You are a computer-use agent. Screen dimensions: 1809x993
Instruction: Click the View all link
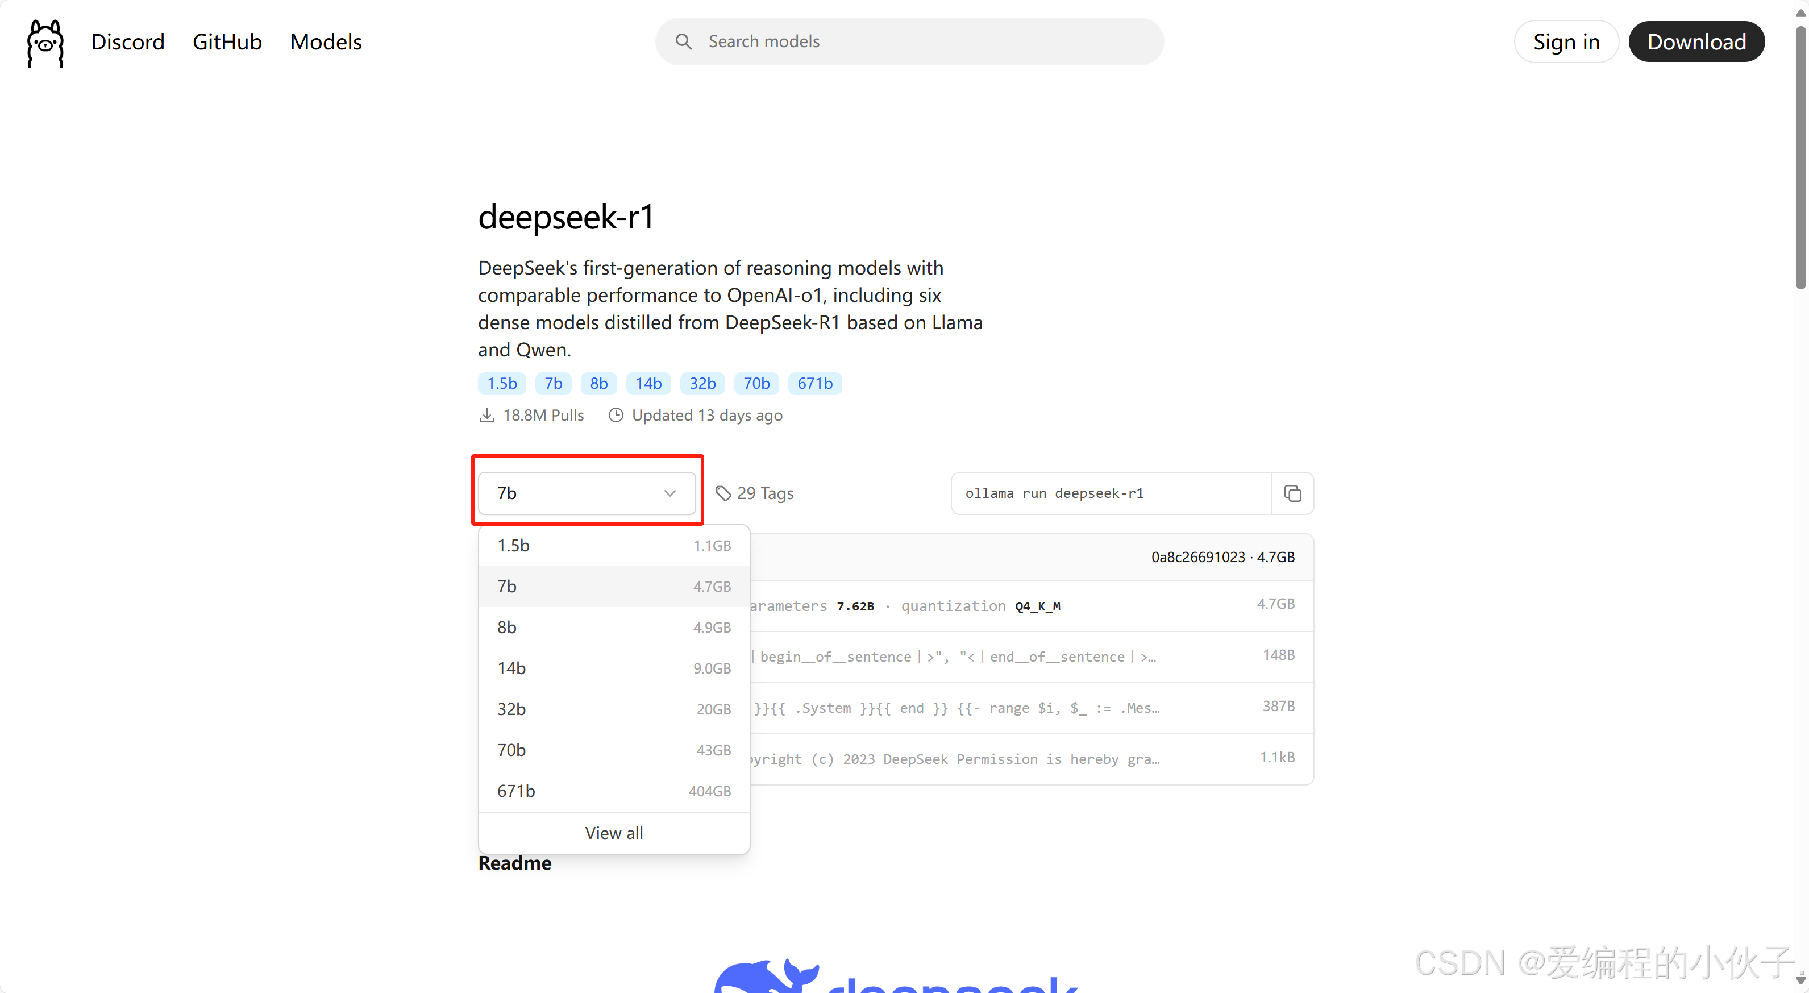(613, 833)
